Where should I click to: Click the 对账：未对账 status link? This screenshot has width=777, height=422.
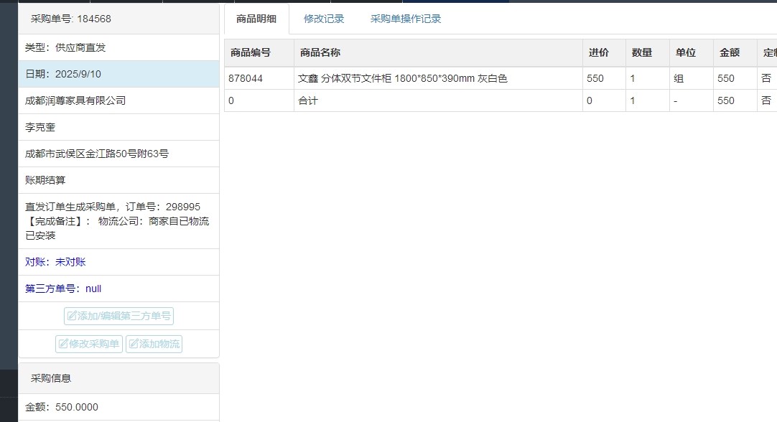[x=55, y=262]
